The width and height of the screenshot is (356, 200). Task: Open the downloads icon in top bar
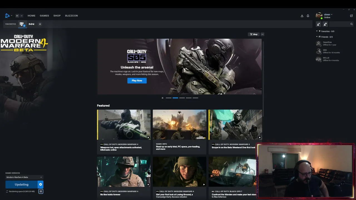302,16
